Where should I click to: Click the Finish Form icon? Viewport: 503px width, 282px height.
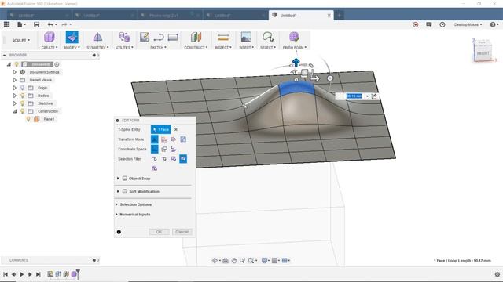coord(294,38)
